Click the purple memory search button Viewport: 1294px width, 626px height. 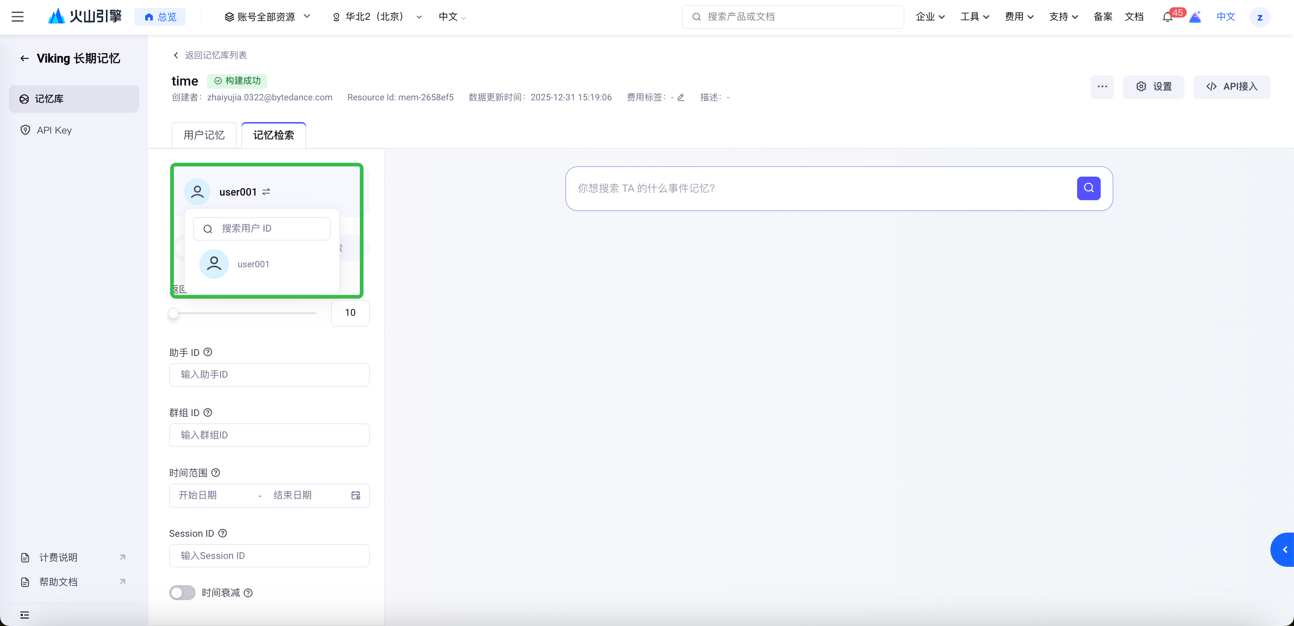click(x=1088, y=188)
